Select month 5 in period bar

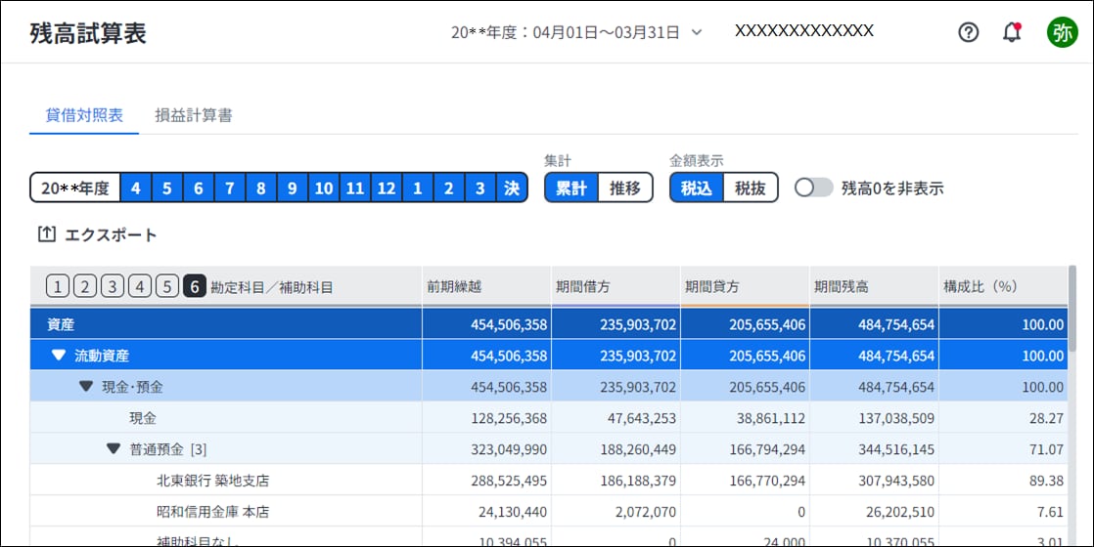point(166,189)
